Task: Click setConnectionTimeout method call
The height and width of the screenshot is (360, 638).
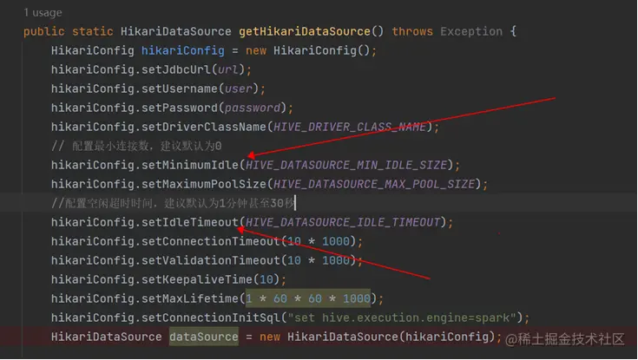Action: click(x=211, y=241)
